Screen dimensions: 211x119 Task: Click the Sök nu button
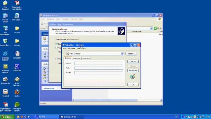(133, 61)
